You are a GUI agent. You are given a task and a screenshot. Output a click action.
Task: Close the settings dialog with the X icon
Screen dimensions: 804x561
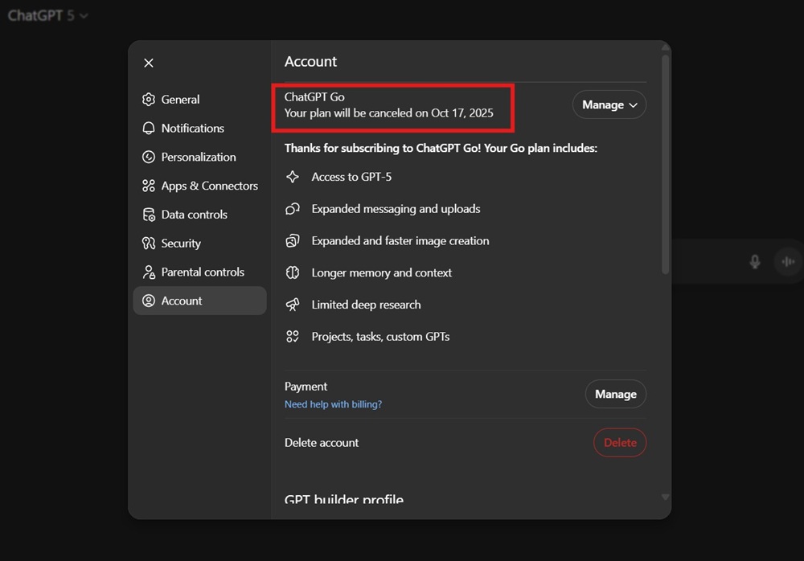pos(149,63)
